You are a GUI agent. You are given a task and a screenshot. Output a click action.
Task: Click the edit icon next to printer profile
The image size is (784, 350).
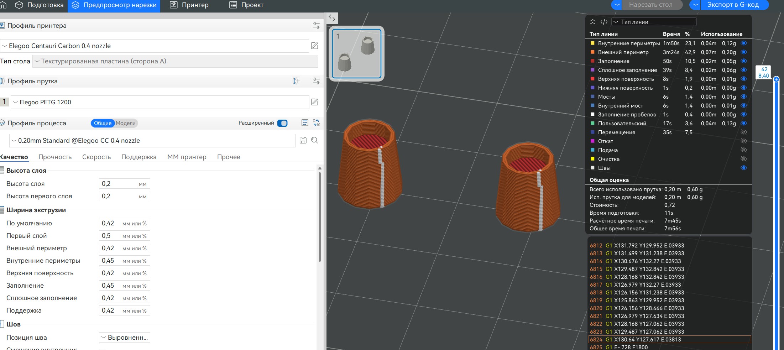pyautogui.click(x=314, y=46)
